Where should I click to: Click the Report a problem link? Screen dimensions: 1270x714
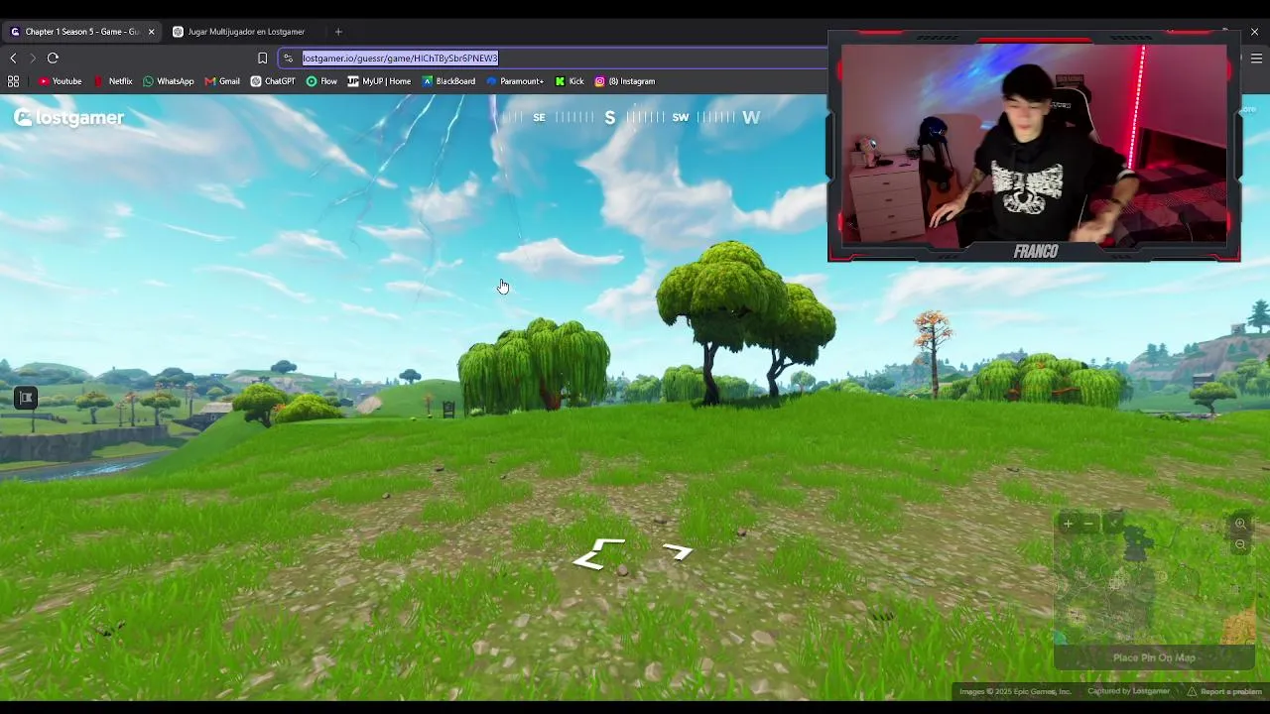[1225, 691]
